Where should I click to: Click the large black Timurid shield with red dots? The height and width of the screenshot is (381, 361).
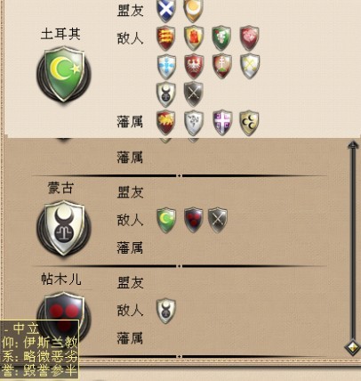64,316
